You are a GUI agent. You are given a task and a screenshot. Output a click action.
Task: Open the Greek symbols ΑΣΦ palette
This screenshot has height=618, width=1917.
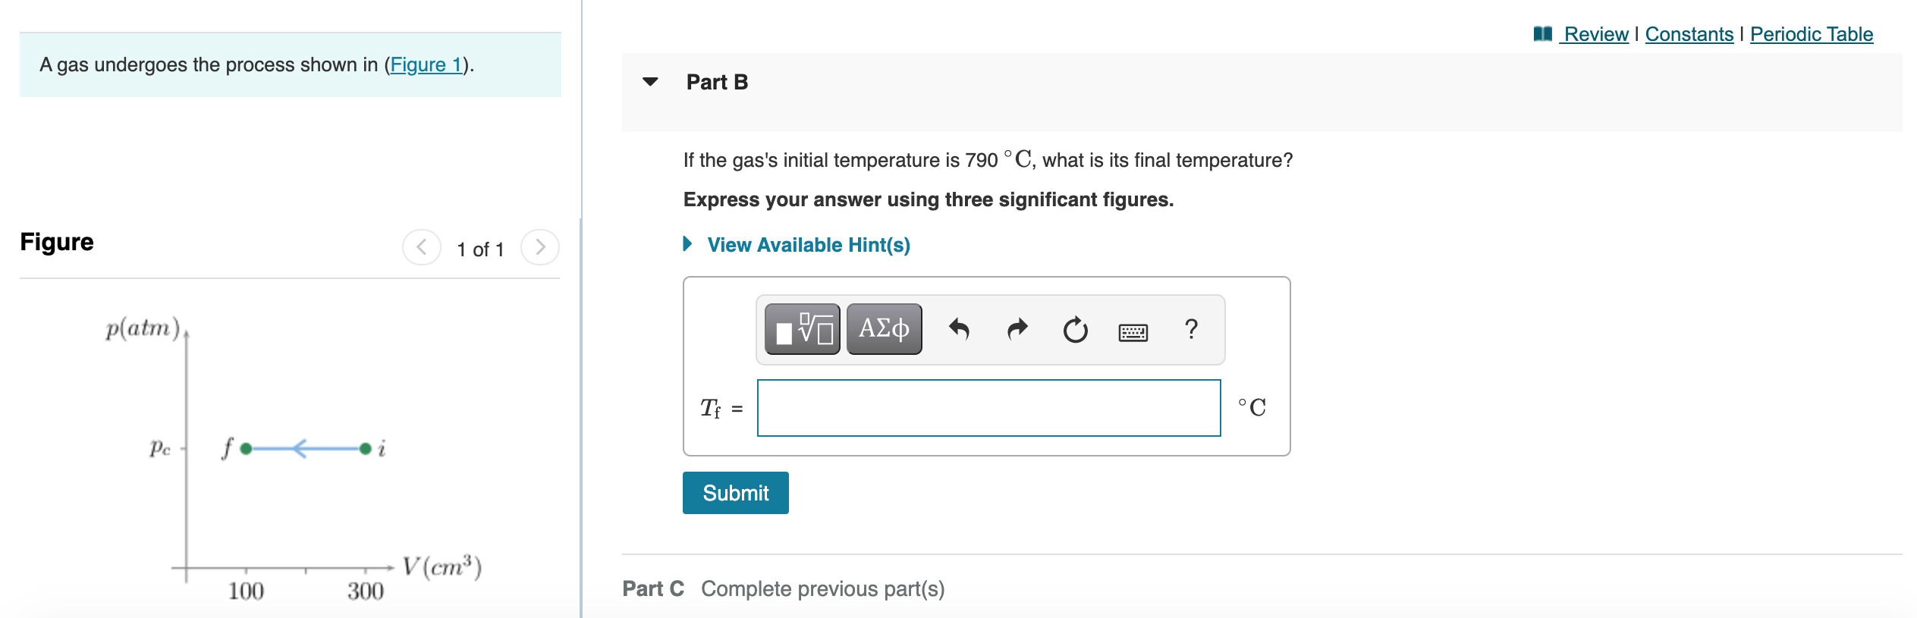pyautogui.click(x=884, y=328)
